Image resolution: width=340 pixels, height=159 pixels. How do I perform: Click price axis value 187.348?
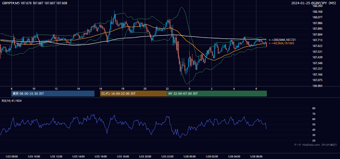pyautogui.click(x=317, y=63)
